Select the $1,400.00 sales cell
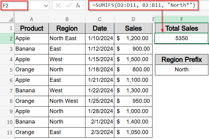 pyautogui.click(x=133, y=122)
